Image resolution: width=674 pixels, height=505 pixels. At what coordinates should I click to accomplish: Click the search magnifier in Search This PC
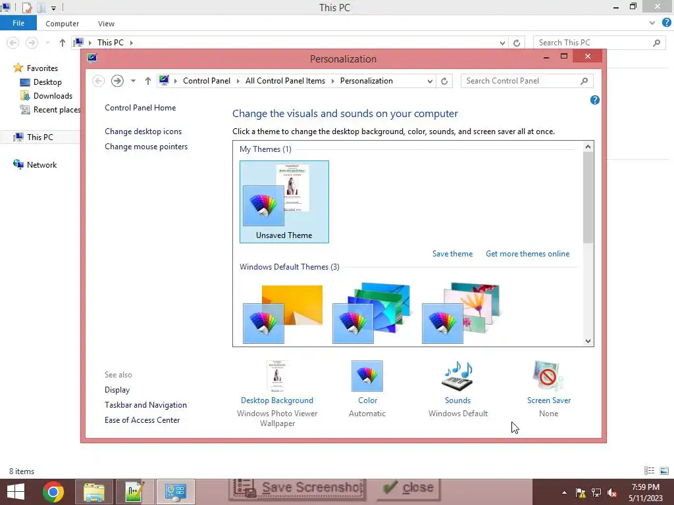[x=656, y=43]
